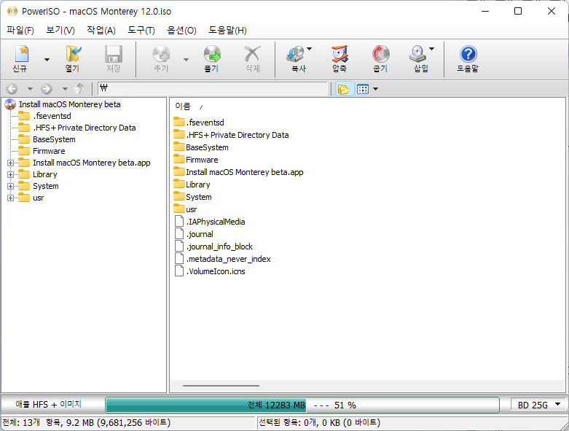569x431 pixels.
Task: Select Library folder in file list
Action: 197,185
